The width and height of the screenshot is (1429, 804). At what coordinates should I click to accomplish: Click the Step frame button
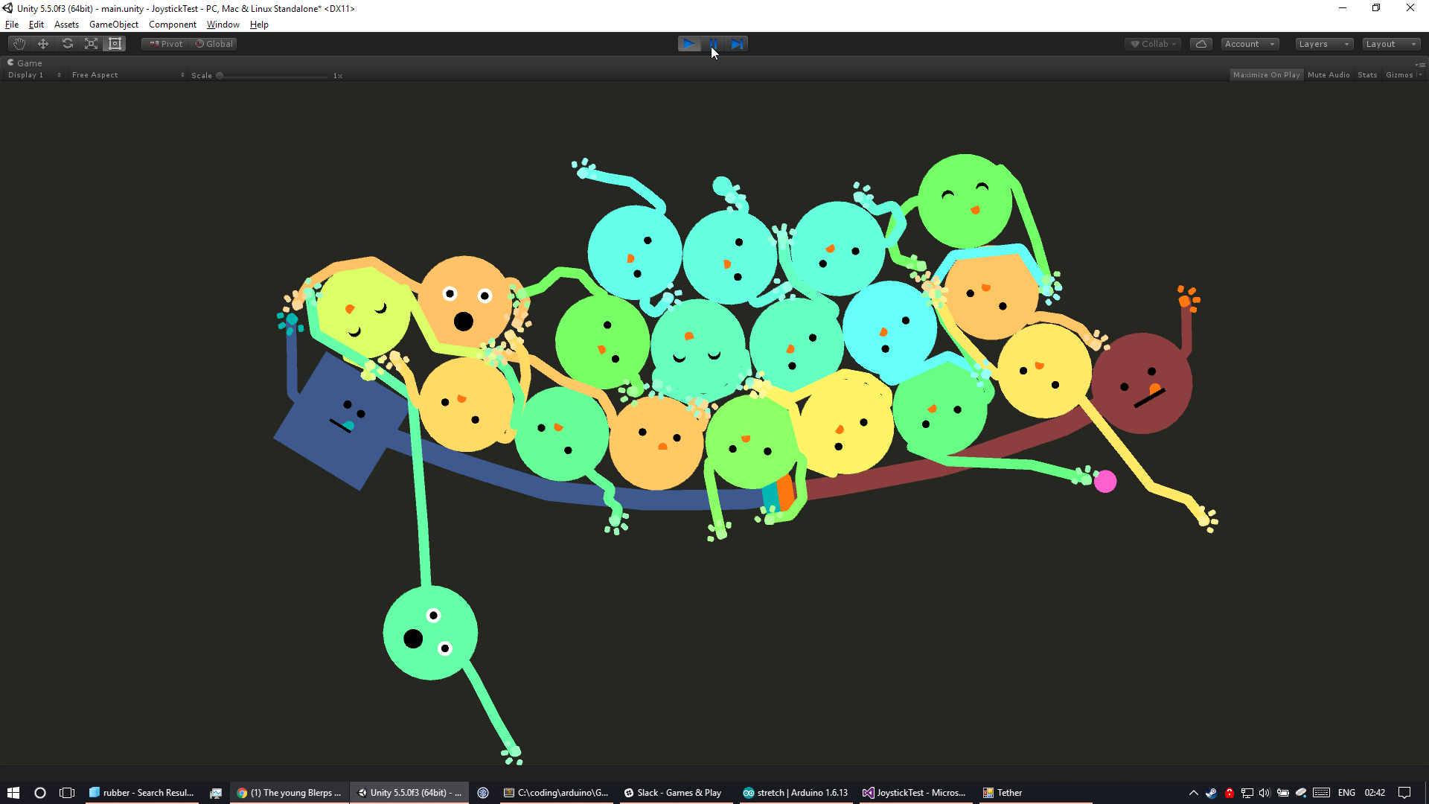(x=737, y=44)
